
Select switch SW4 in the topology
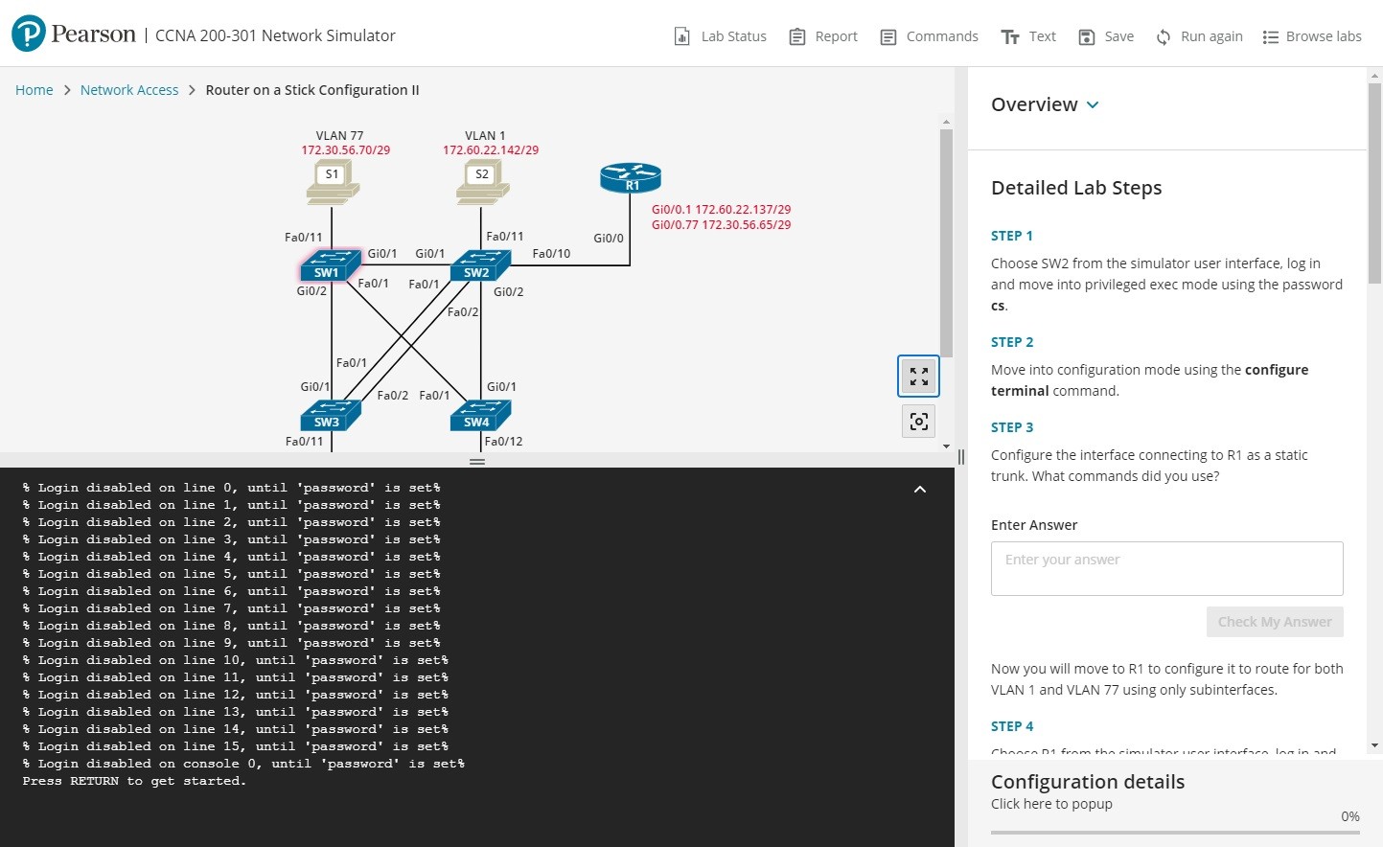pyautogui.click(x=481, y=415)
